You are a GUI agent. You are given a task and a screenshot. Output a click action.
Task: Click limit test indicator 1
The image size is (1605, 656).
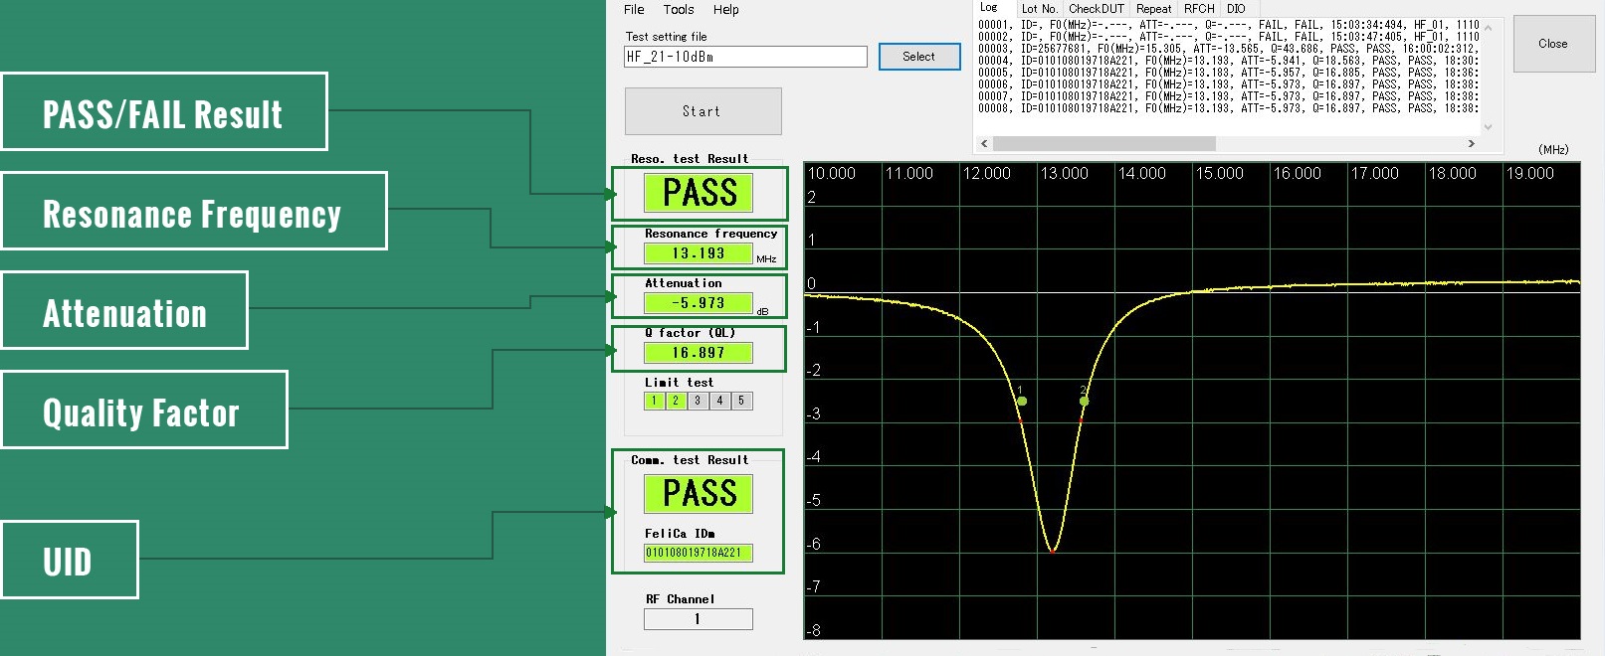[654, 401]
